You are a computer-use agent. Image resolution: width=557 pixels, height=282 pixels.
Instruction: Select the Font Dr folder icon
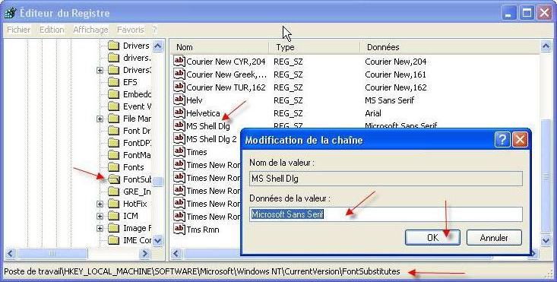pos(113,131)
